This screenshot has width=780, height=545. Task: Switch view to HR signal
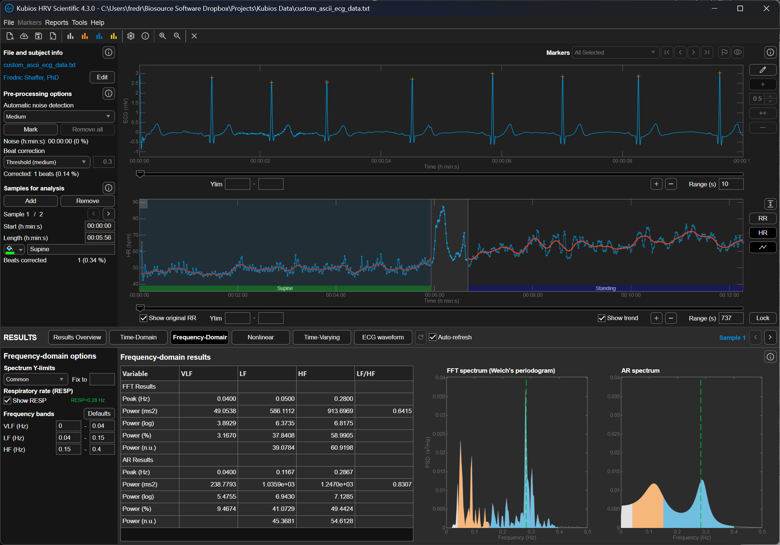coord(763,233)
